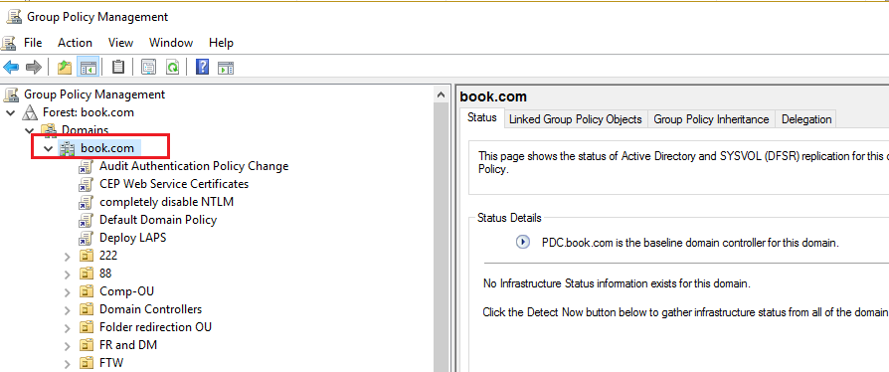Viewport: 889px width, 372px height.
Task: Select book.com domain in the tree
Action: 107,148
